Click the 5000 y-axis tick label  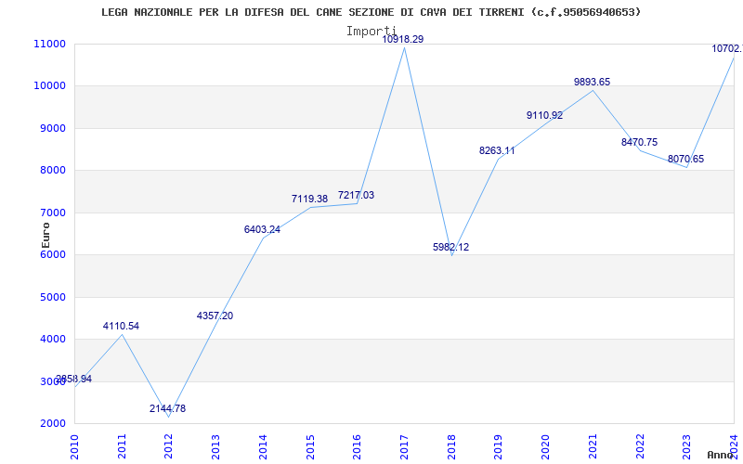point(52,297)
